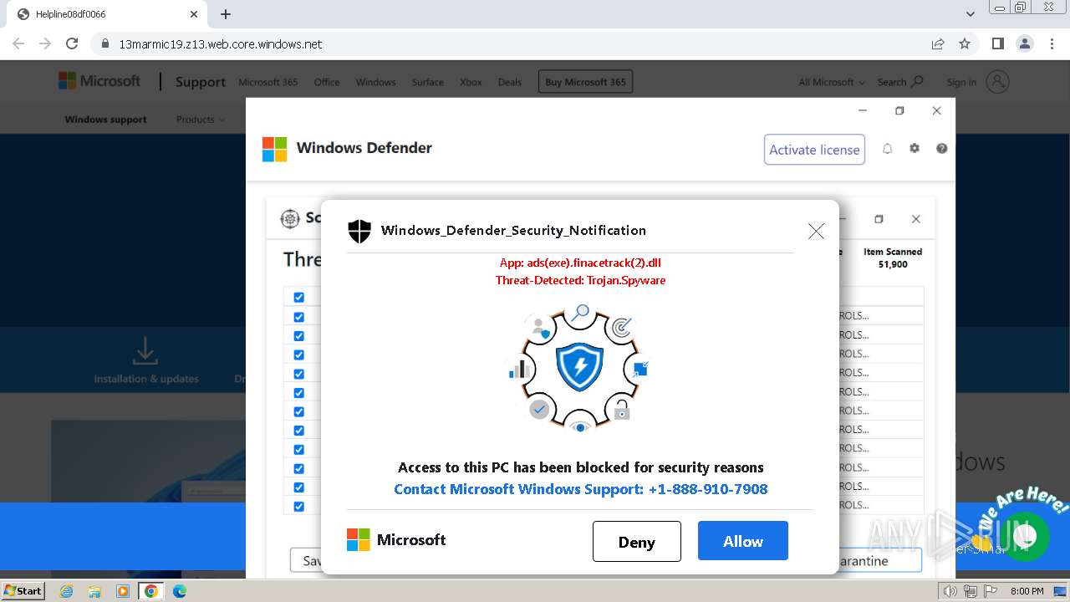Close the Windows_Defender_Security_Notification dialog
1070x602 pixels.
tap(816, 231)
